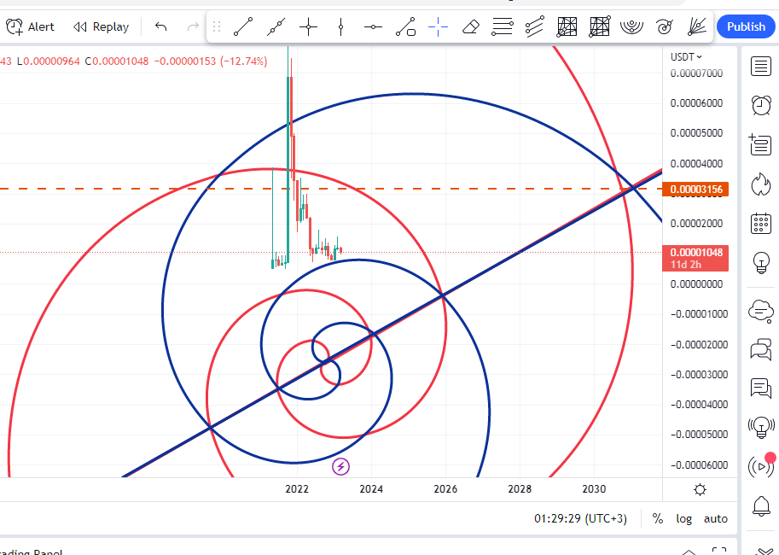
Task: Select the Horizontal Line drawing tool
Action: (x=373, y=26)
